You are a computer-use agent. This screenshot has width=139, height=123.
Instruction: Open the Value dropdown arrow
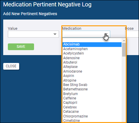tap(55, 34)
